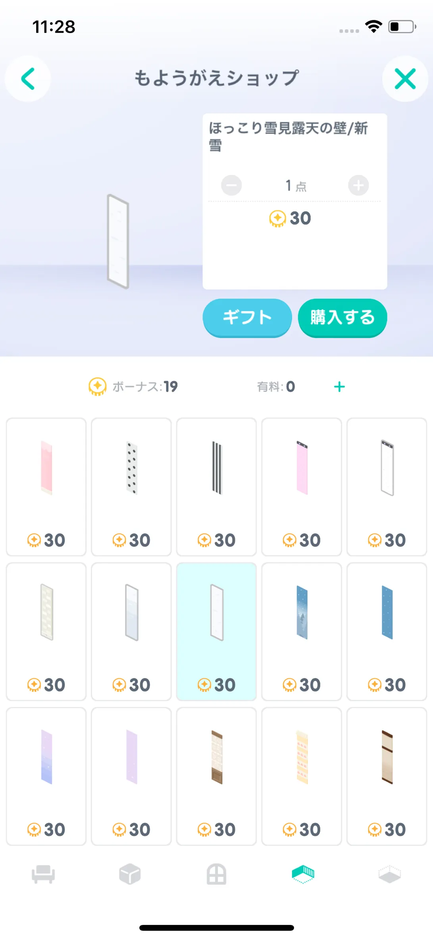433x940 pixels.
Task: Select the highlighted white snow wall item
Action: [216, 631]
